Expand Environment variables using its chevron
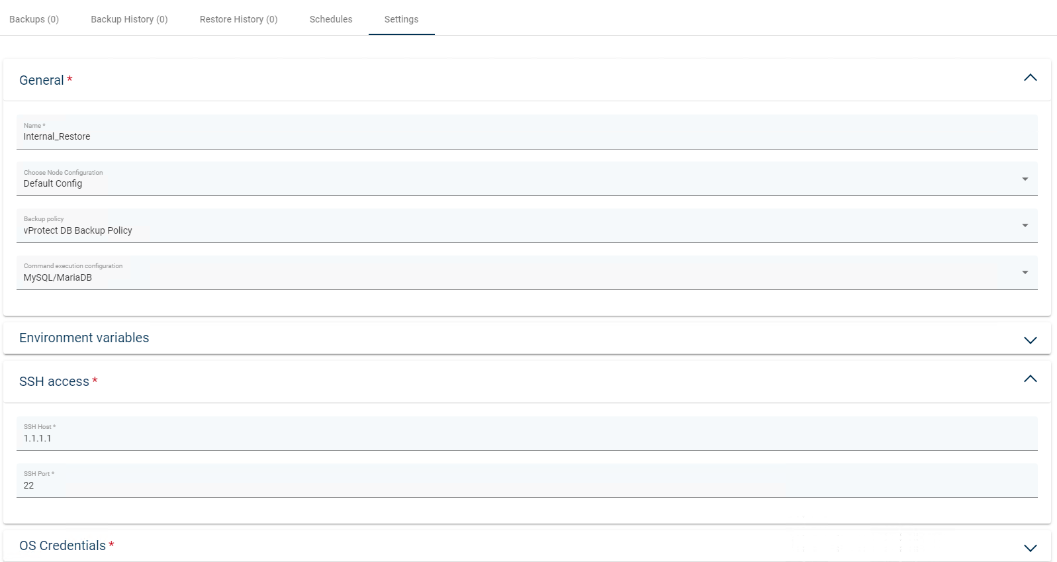 1030,340
